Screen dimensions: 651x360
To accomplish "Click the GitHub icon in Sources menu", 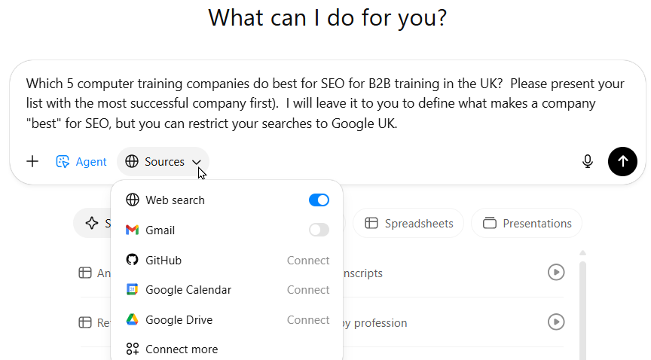I will coord(133,260).
